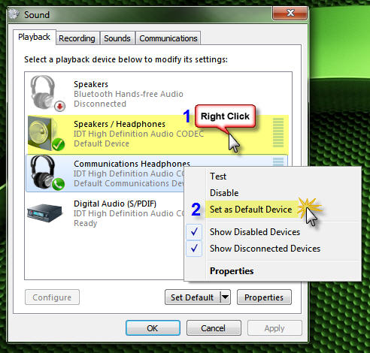Expand the Set Default dropdown arrow
370x353 pixels.
pos(225,297)
